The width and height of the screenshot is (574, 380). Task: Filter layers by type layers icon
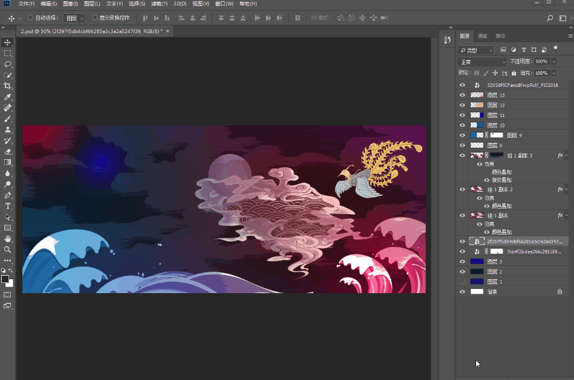(524, 49)
